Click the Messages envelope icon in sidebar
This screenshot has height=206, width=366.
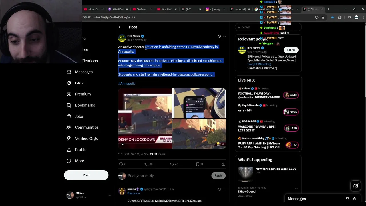click(x=69, y=72)
